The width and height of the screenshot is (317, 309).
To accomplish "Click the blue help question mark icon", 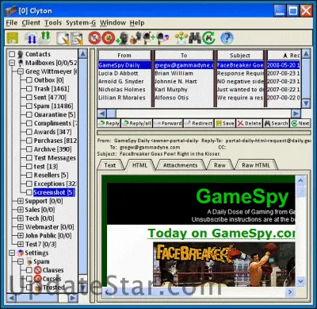I will pyautogui.click(x=227, y=38).
